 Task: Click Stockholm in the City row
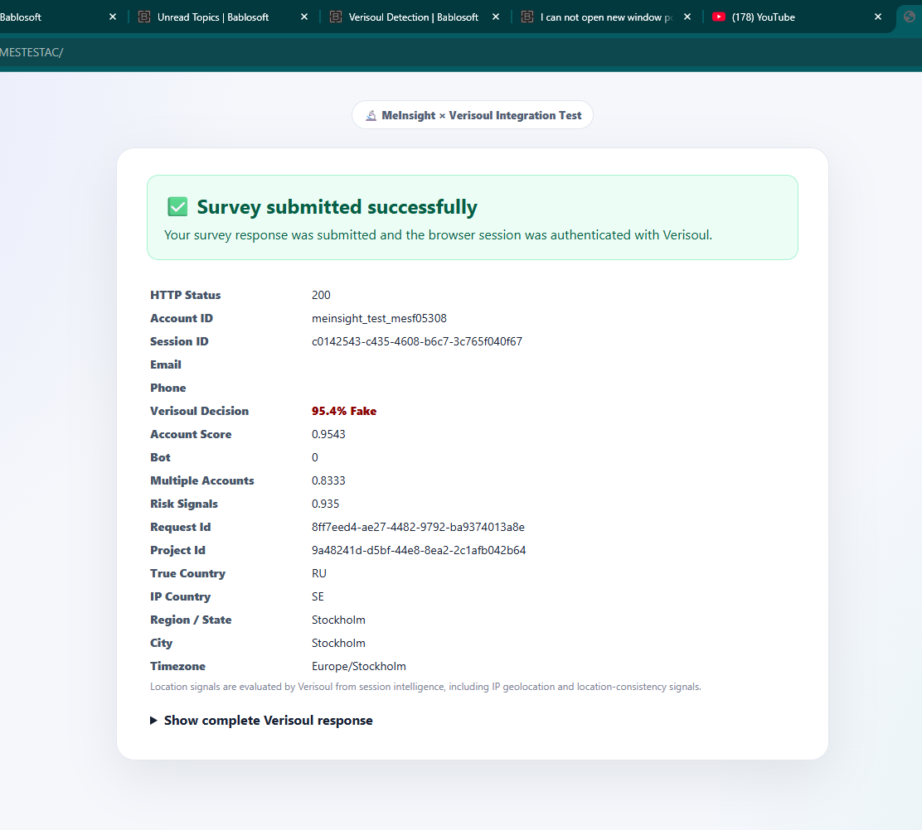click(338, 643)
